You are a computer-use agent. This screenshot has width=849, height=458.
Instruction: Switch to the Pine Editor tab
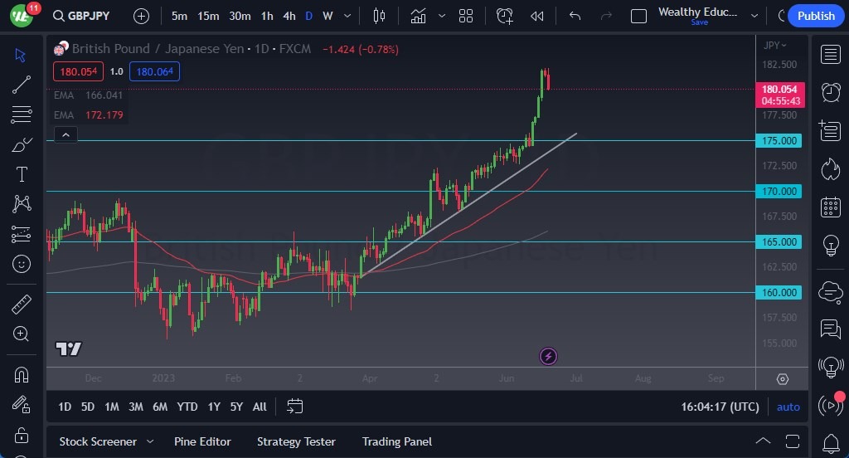click(202, 441)
